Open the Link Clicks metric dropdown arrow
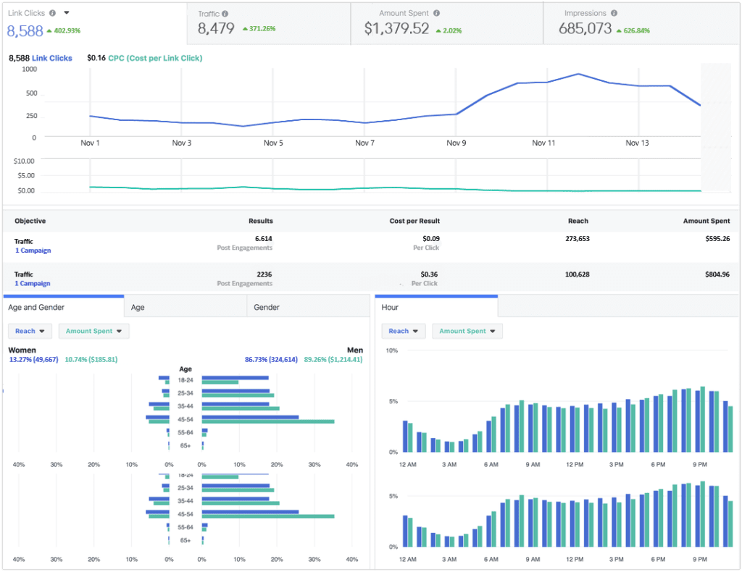The width and height of the screenshot is (742, 572). point(67,13)
